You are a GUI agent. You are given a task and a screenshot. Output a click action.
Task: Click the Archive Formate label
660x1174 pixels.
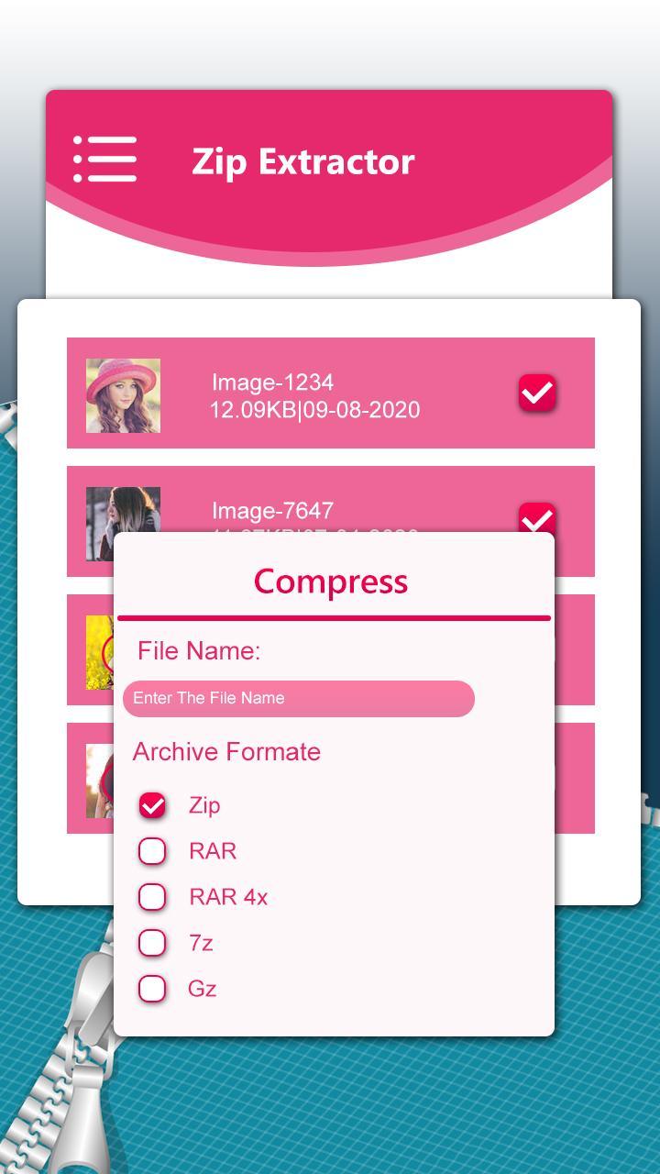click(226, 751)
